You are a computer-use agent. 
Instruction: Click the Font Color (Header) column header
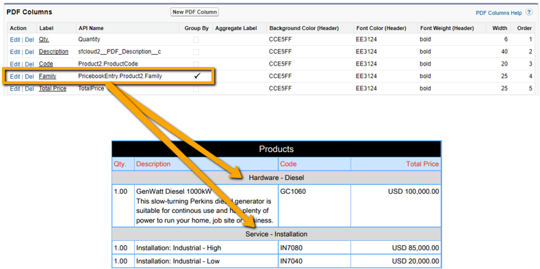point(381,28)
